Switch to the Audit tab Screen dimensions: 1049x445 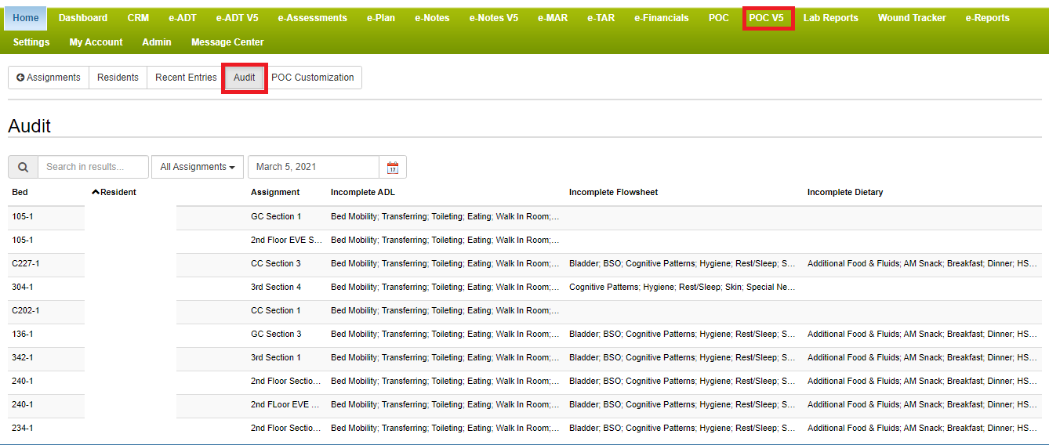coord(244,78)
